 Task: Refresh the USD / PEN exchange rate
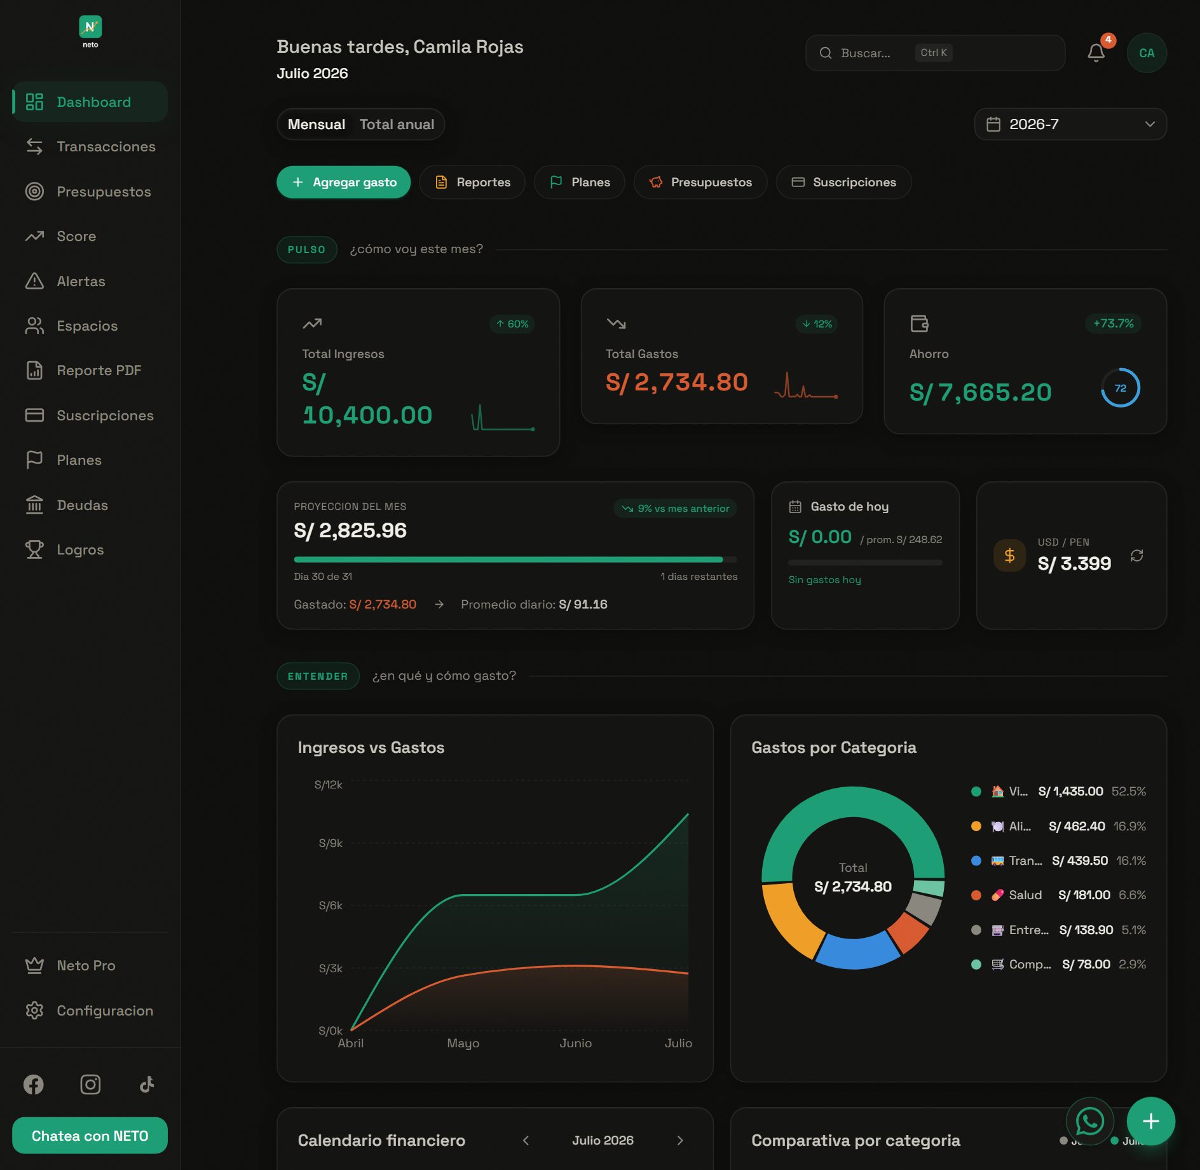click(x=1137, y=556)
